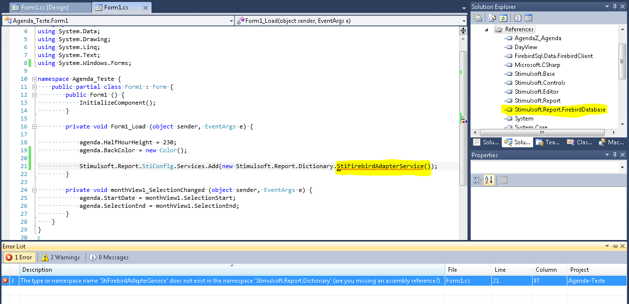This screenshot has width=629, height=304.
Task: Open the Form1_Load member dropdown
Action: pos(464,21)
